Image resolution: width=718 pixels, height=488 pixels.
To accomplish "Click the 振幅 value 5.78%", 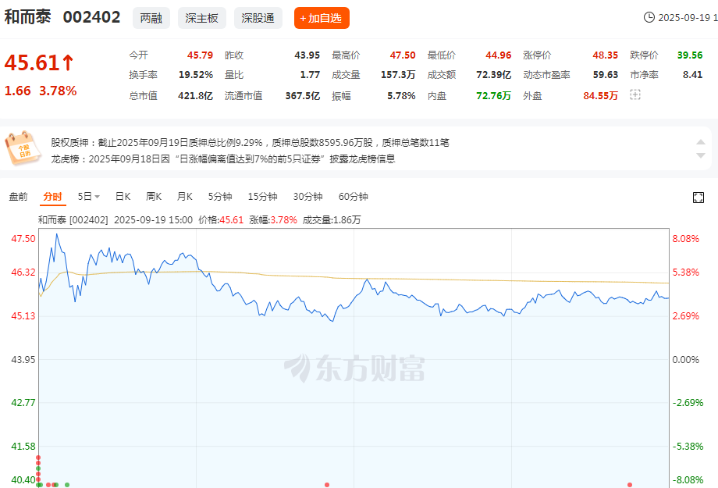I will [x=401, y=96].
